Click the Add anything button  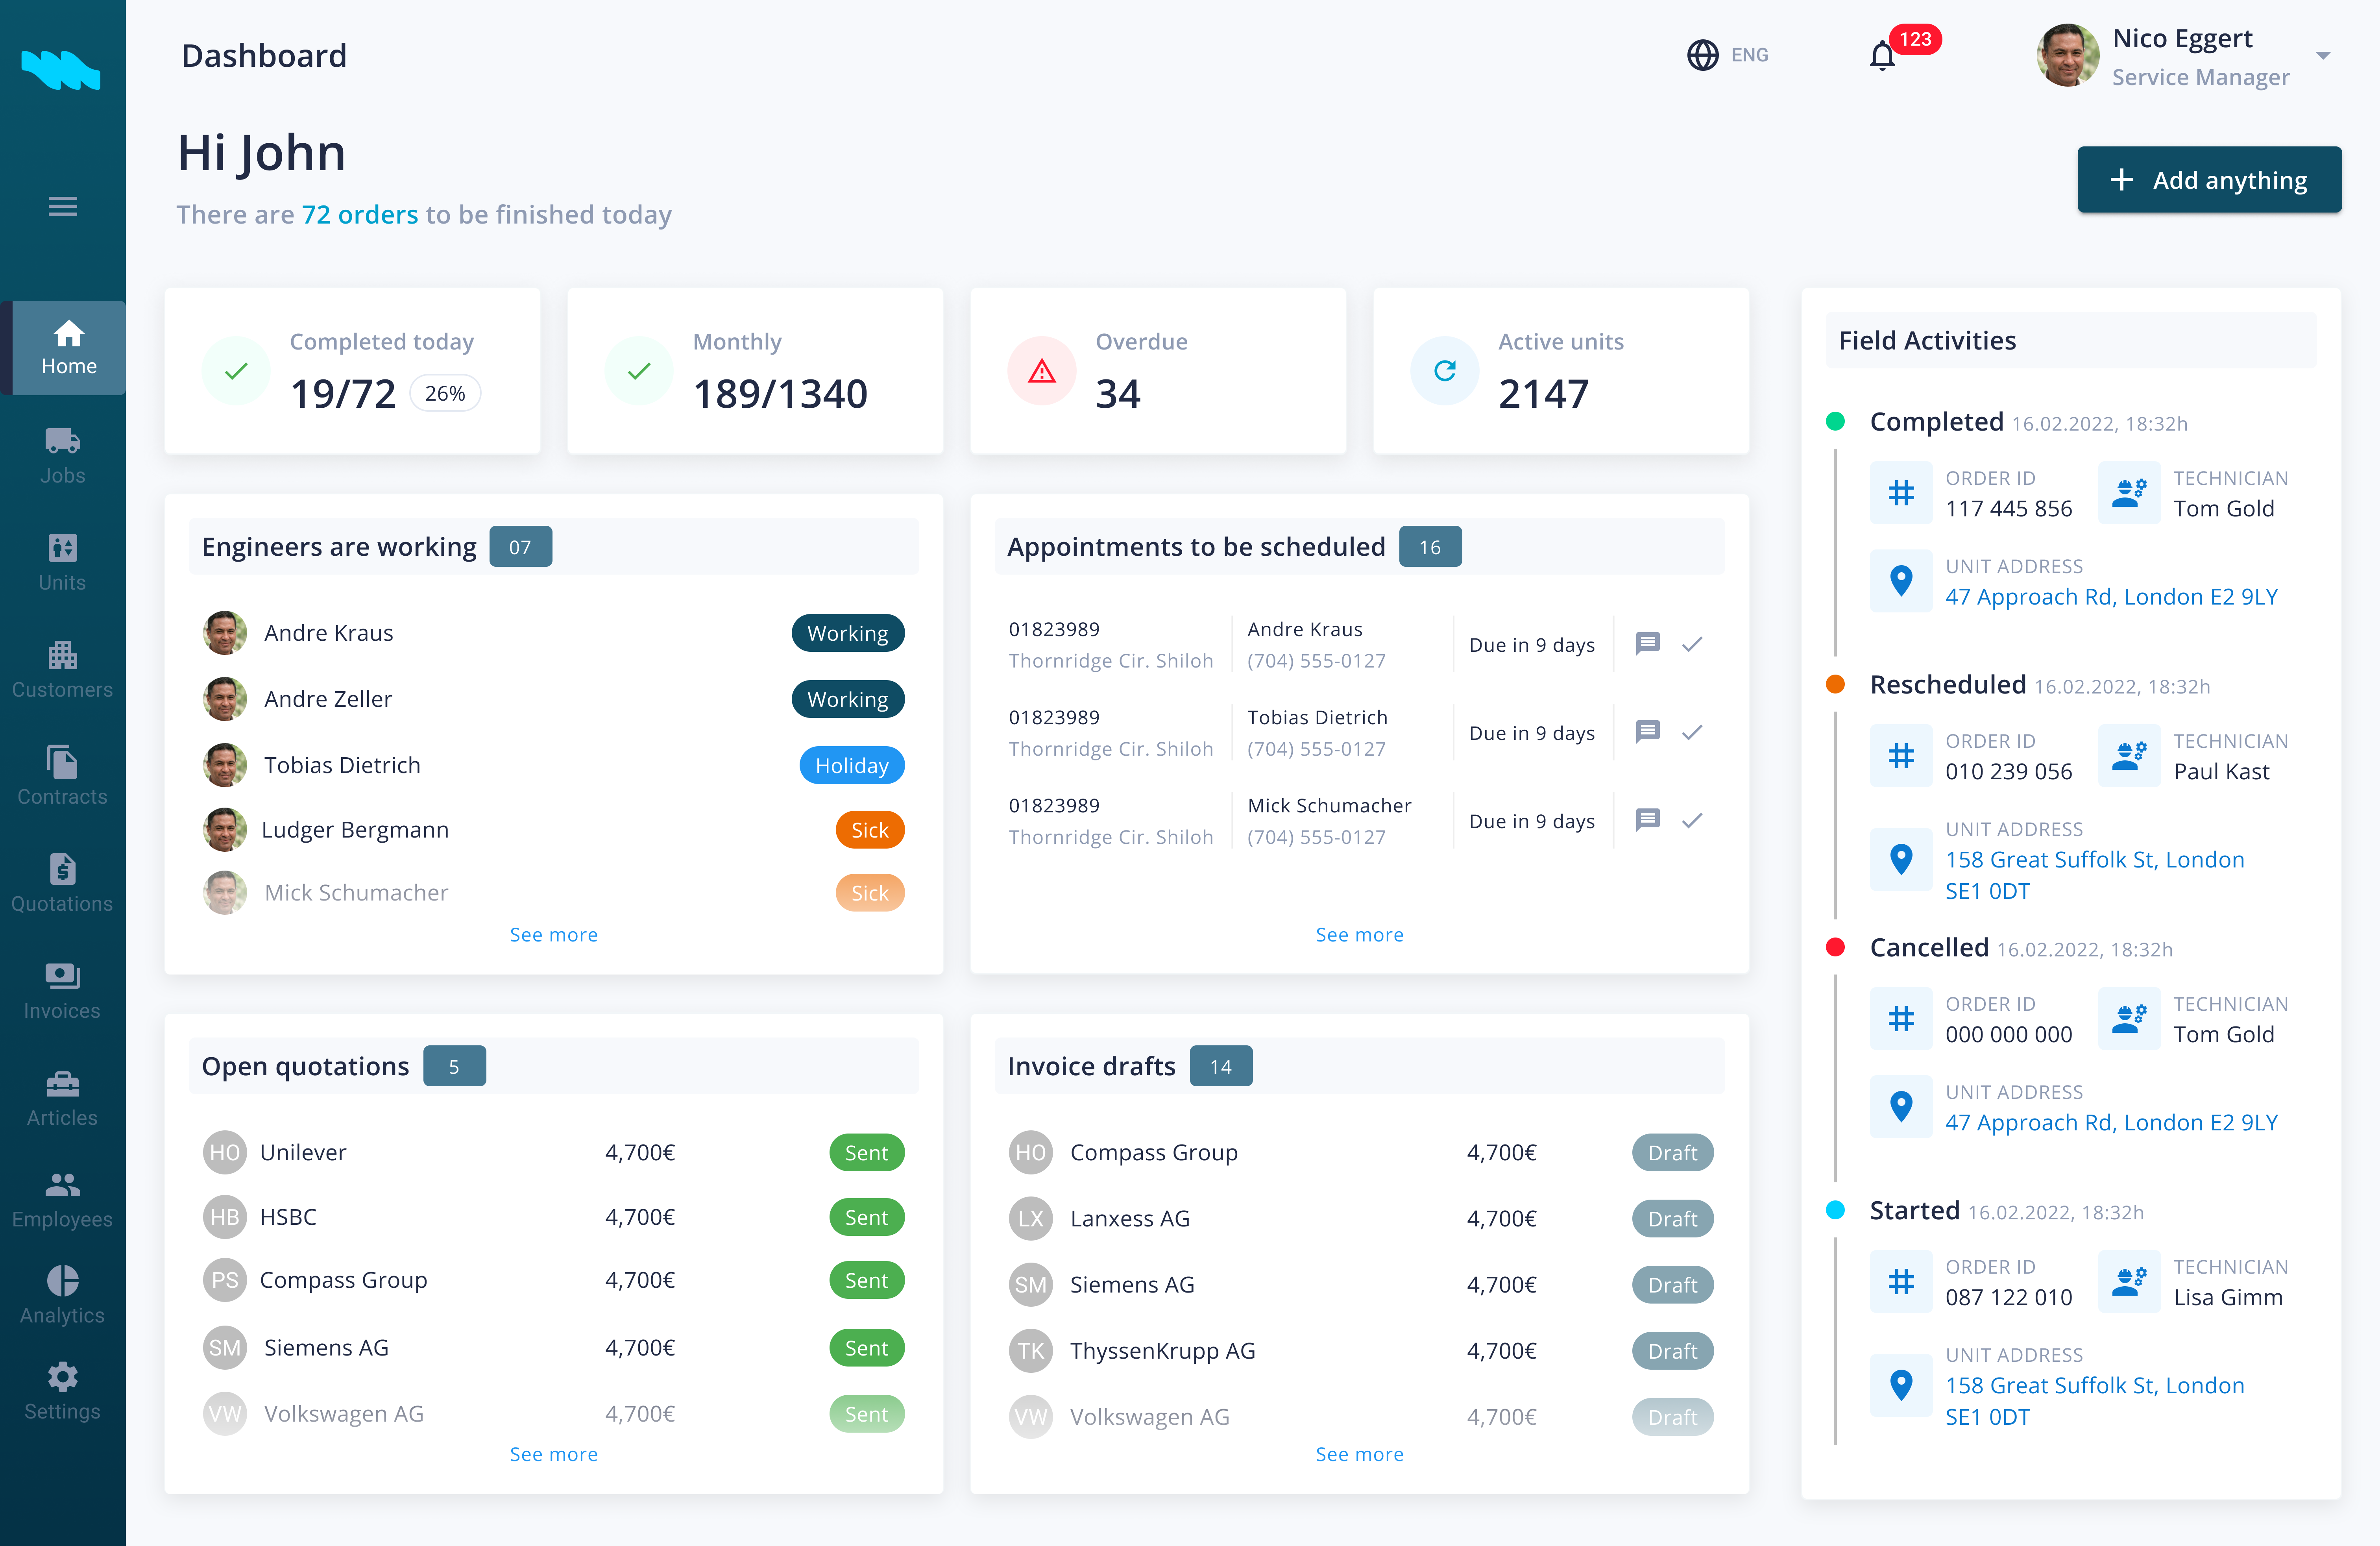coord(2209,180)
